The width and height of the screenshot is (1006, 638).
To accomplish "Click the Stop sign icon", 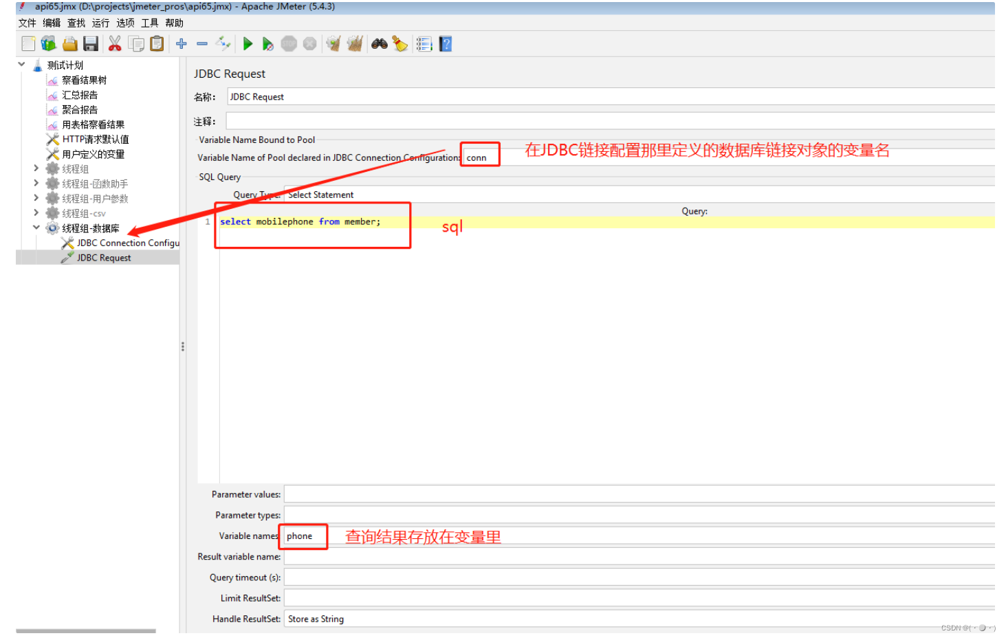I will 289,44.
